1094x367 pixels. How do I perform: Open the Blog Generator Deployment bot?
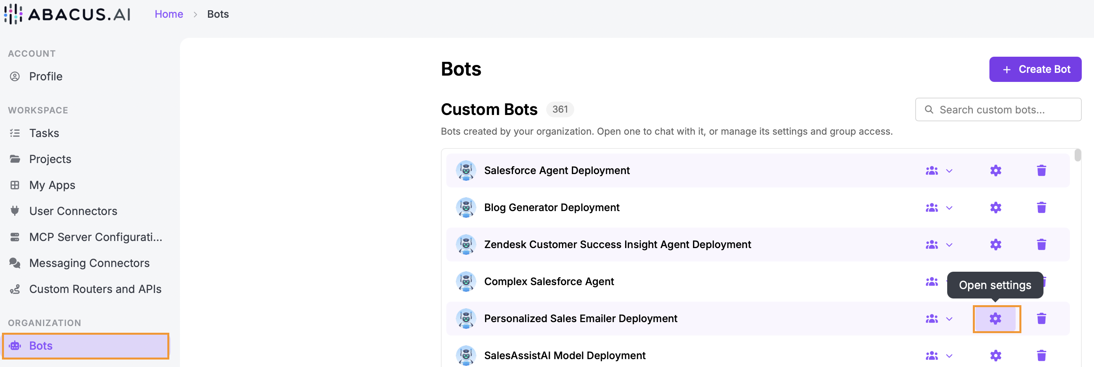click(552, 207)
